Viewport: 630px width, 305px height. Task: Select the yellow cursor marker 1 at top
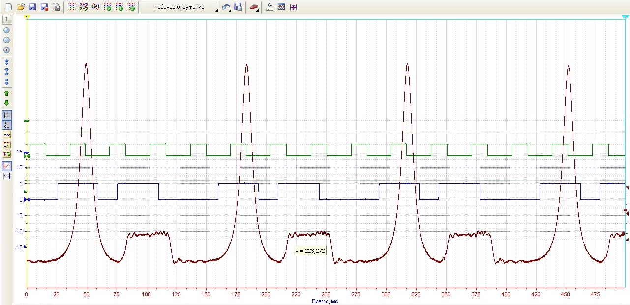click(x=27, y=17)
